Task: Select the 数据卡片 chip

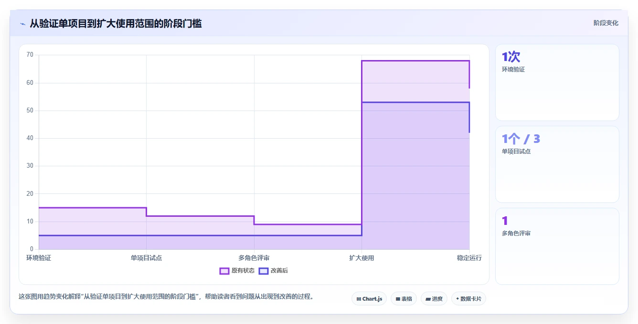Action: click(x=468, y=299)
